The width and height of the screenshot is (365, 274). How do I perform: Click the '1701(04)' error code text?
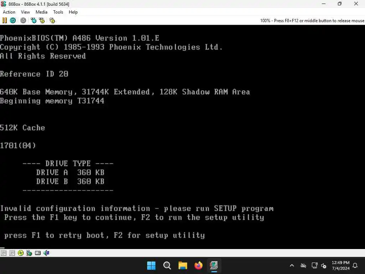[x=18, y=146]
